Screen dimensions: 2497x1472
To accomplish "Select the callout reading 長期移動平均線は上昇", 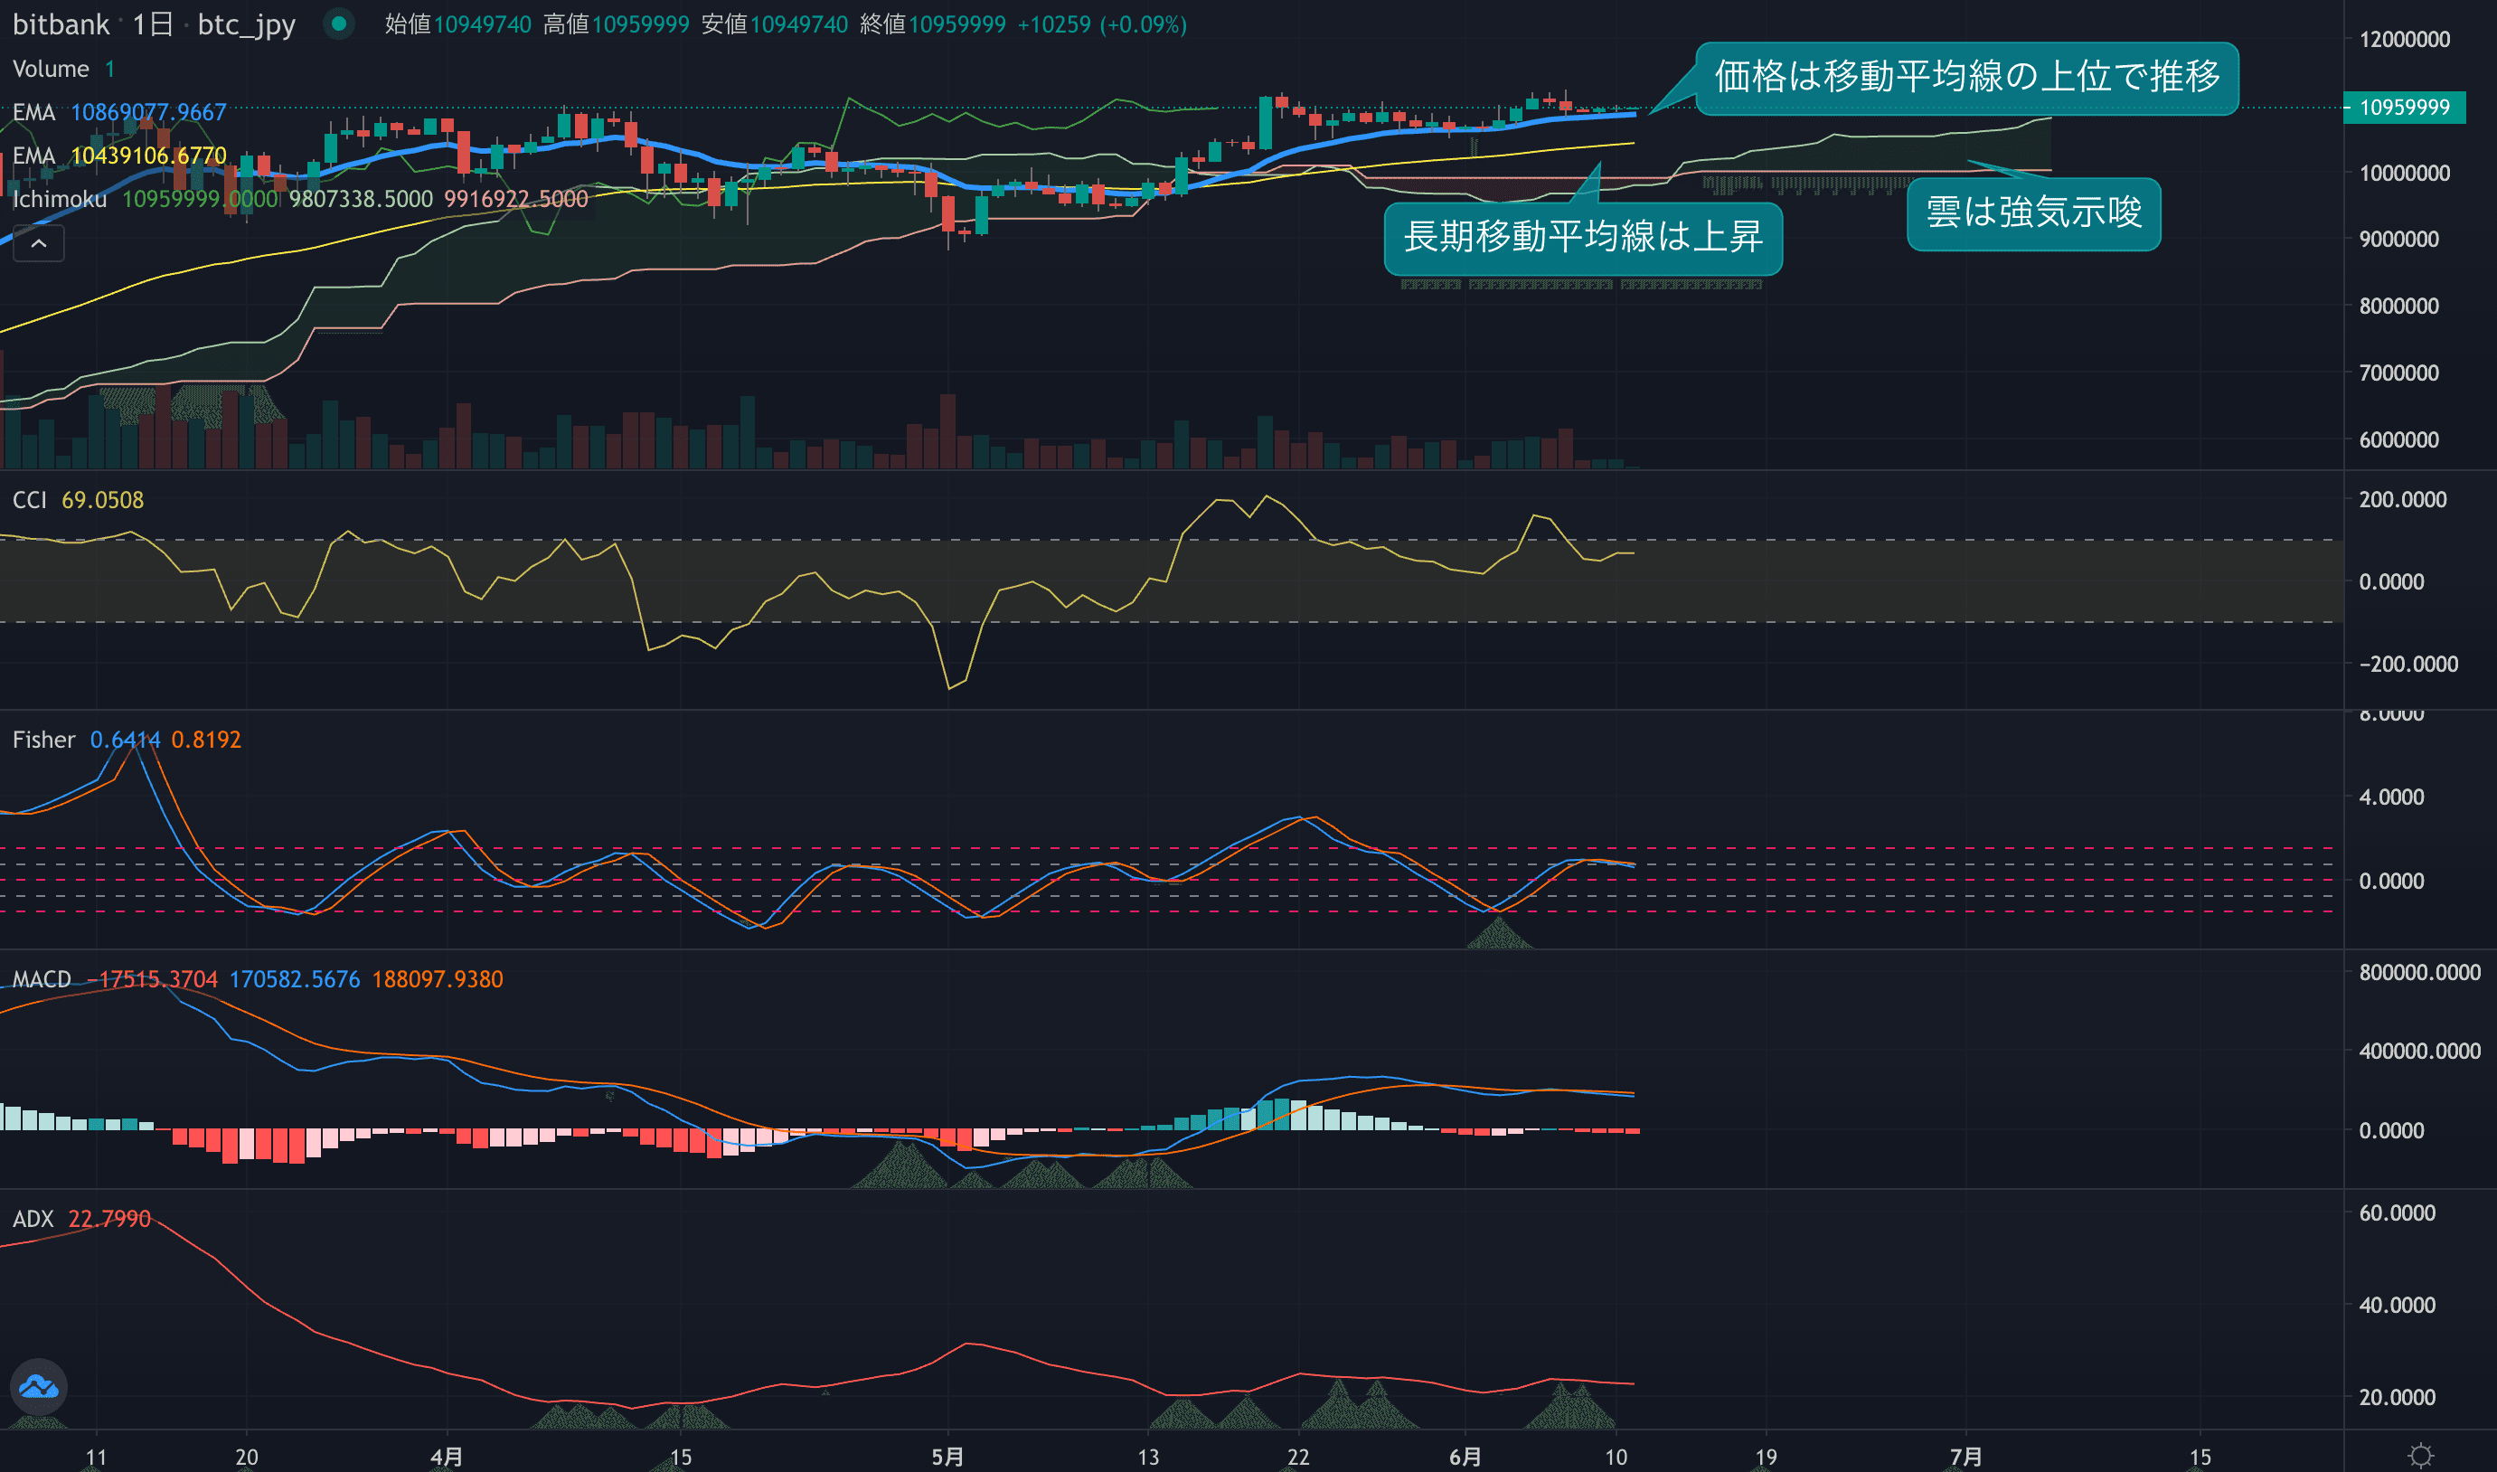I will coord(1583,238).
